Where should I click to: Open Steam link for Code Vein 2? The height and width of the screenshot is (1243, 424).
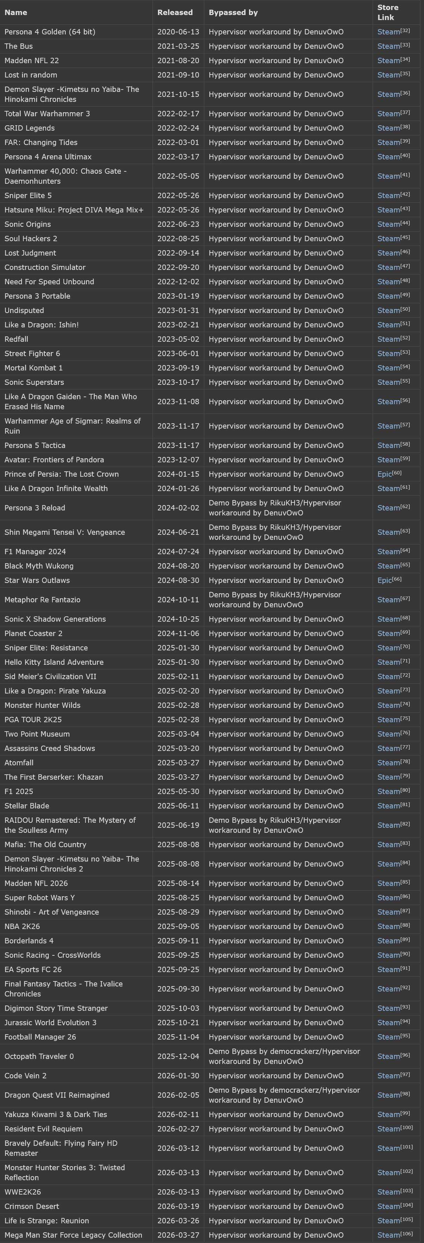pyautogui.click(x=388, y=1076)
